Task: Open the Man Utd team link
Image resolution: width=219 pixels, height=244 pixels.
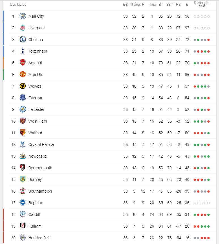Action: [36, 75]
